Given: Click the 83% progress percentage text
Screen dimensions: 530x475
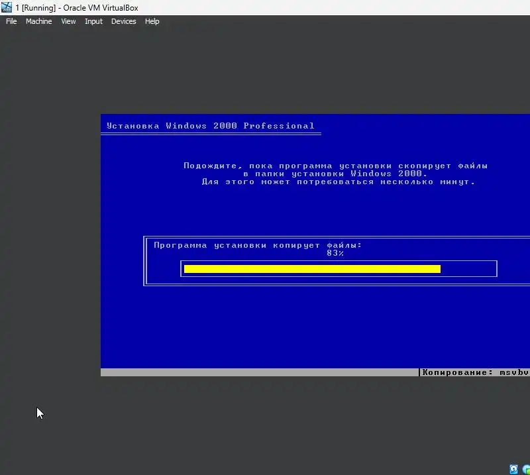Looking at the screenshot, I should 335,253.
